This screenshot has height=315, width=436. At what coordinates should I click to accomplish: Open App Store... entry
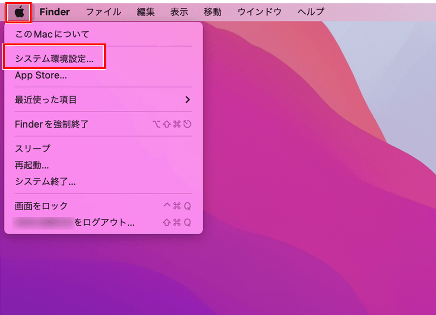pos(103,75)
